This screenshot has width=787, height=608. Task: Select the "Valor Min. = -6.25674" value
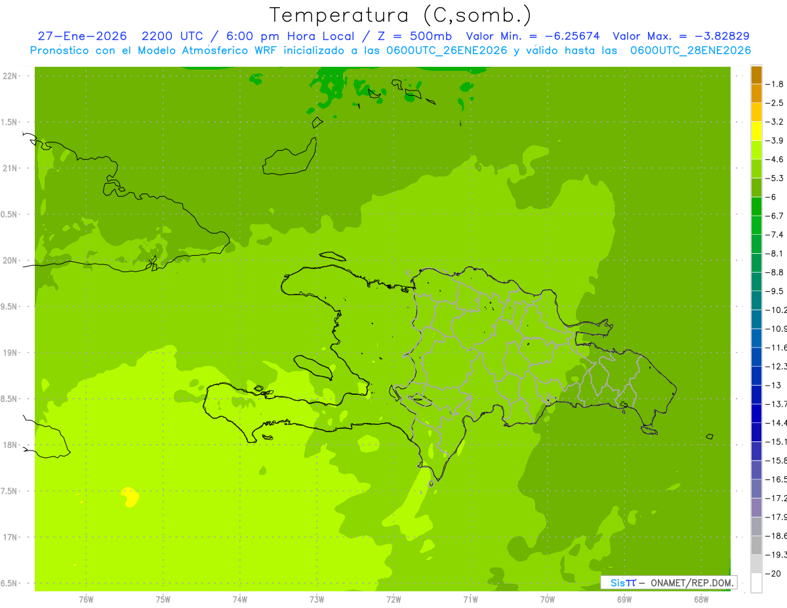(x=533, y=36)
